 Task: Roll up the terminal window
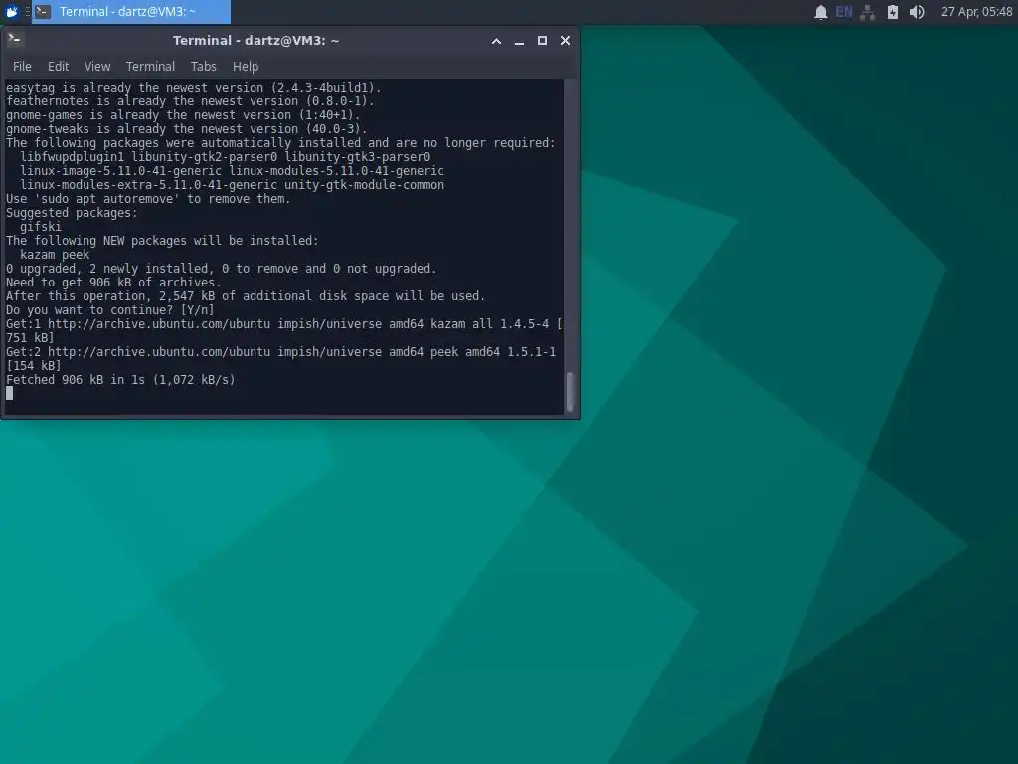coord(496,41)
